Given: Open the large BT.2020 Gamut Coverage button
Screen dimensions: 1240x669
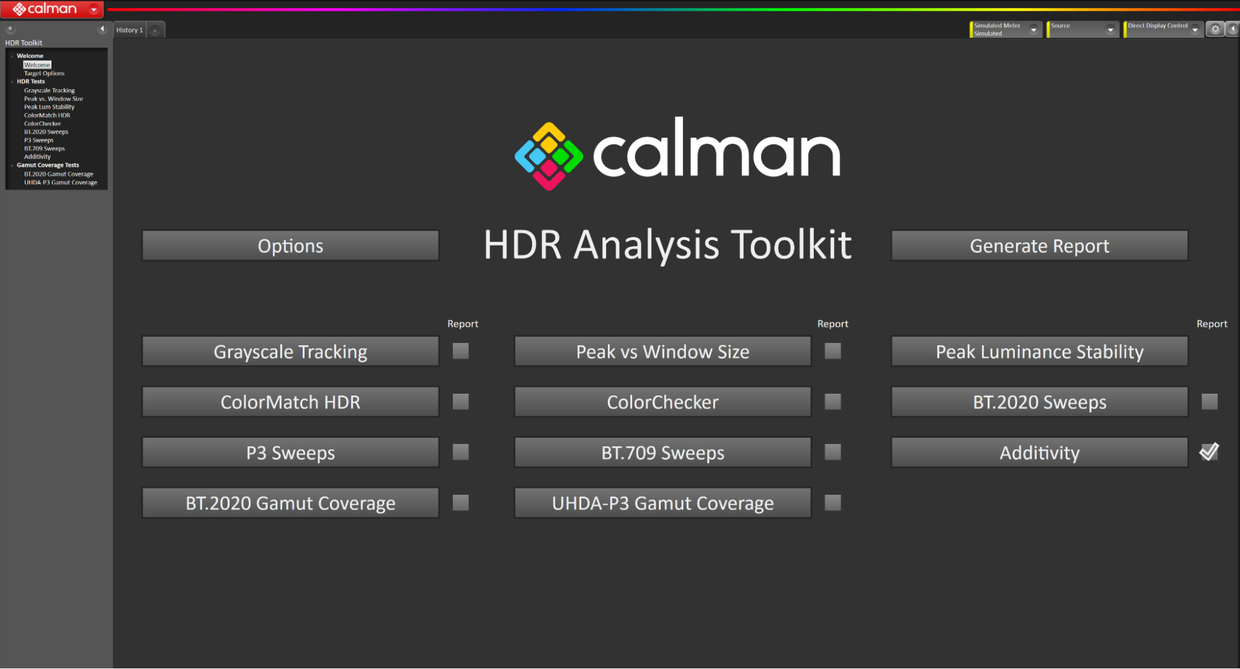Looking at the screenshot, I should 290,503.
